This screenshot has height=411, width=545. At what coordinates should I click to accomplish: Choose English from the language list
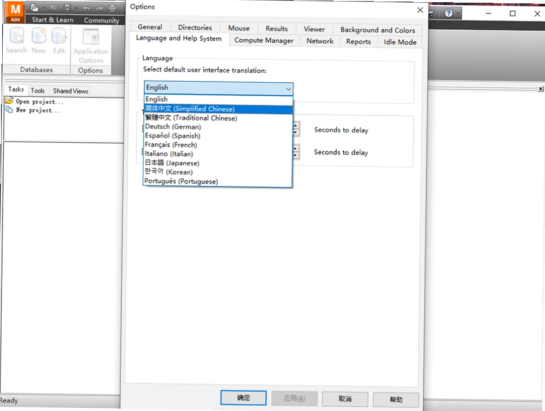pos(218,99)
